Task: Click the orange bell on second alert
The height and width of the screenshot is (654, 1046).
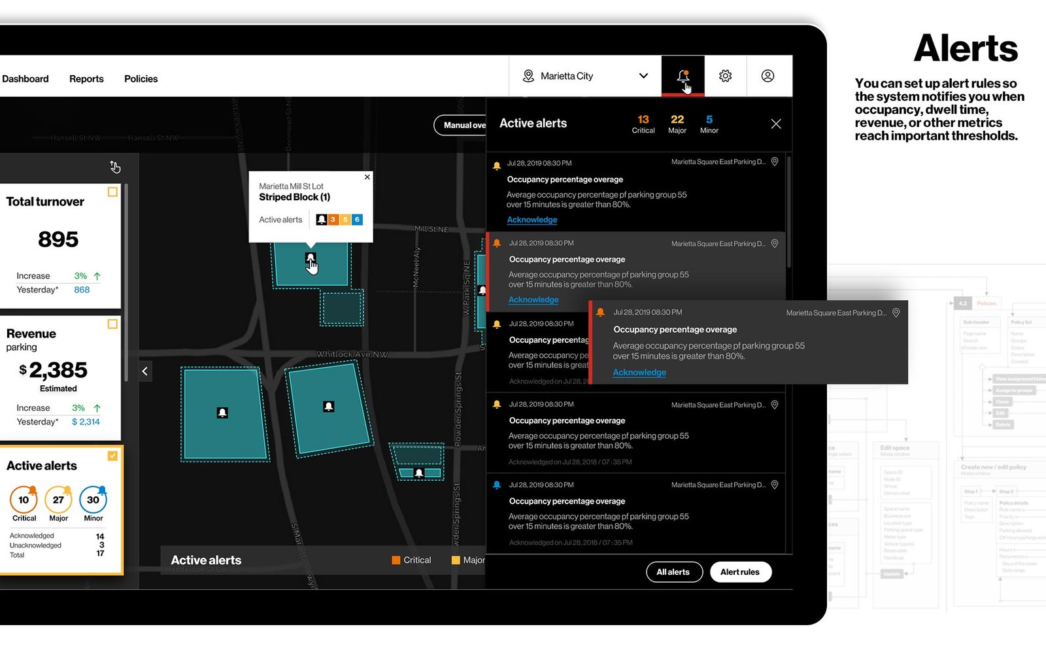Action: coord(497,243)
